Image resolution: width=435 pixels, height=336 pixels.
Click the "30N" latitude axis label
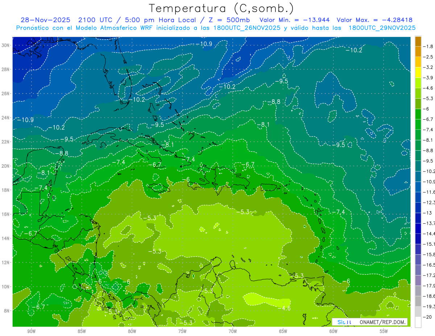pyautogui.click(x=6, y=45)
